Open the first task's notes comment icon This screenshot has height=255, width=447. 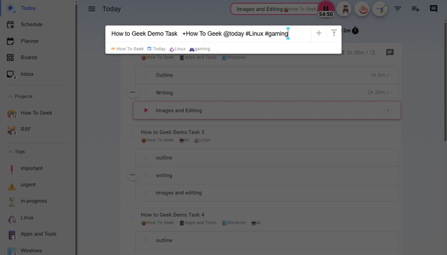point(390,53)
